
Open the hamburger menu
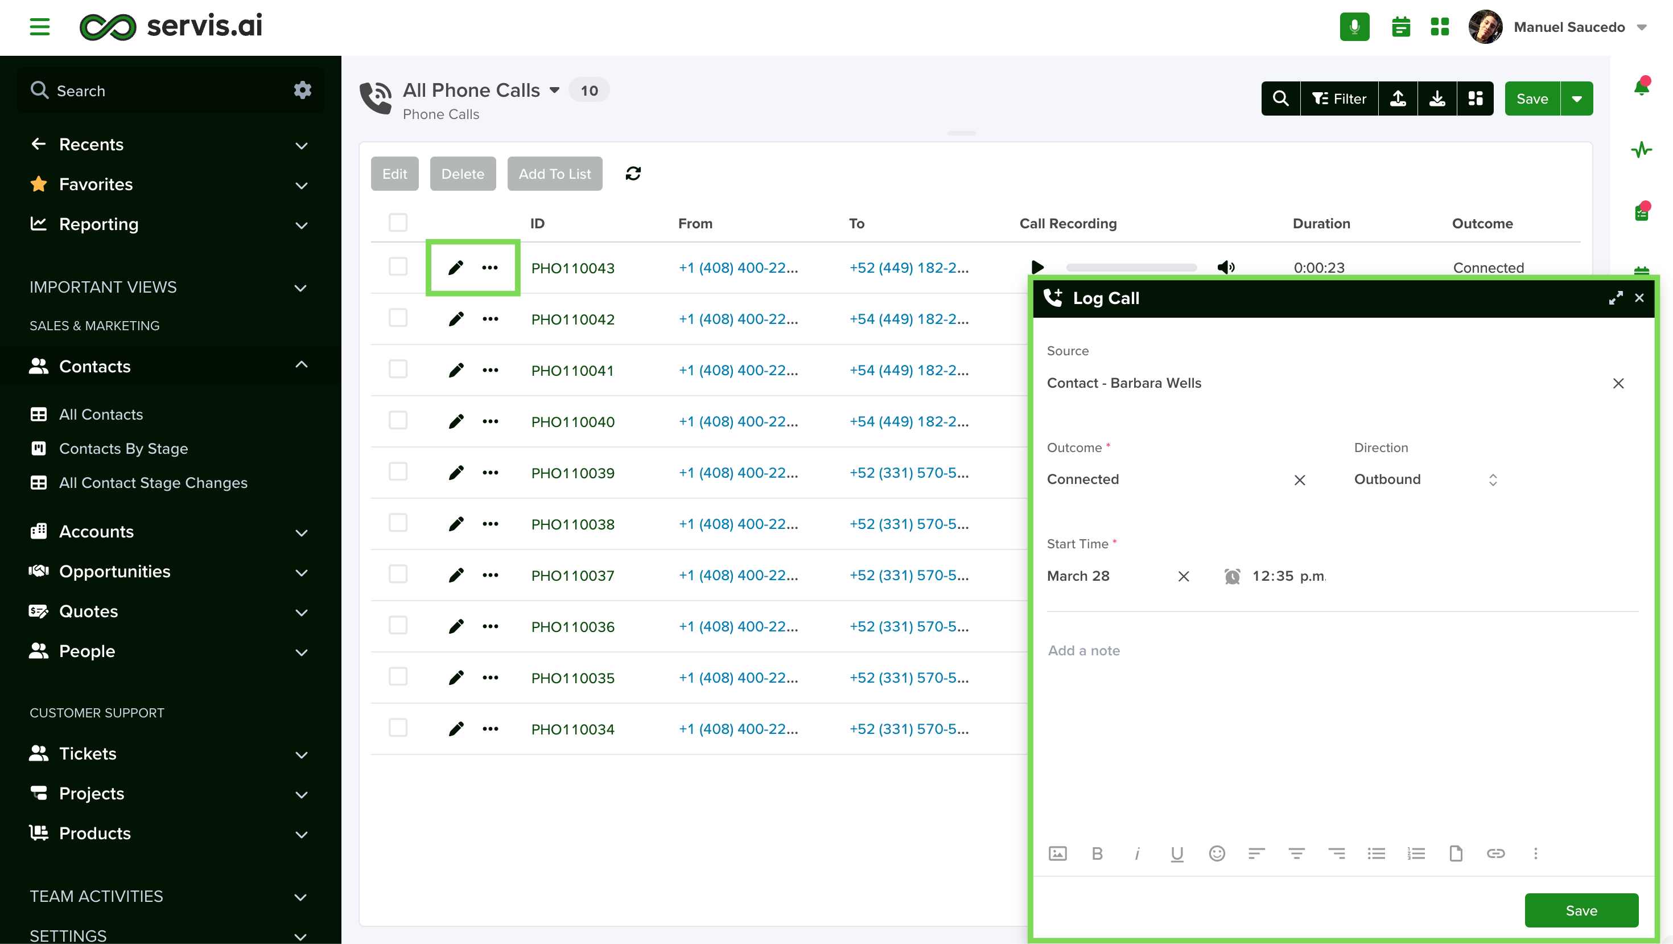tap(40, 27)
